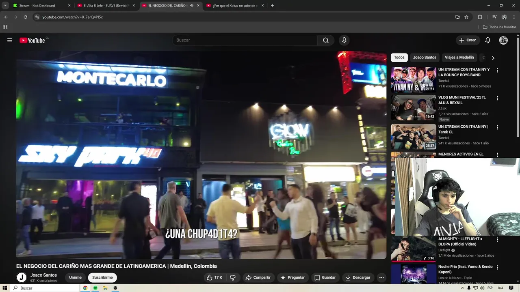Open options for Noche Fría video
Viewport: 520px width, 292px height.
(x=497, y=267)
